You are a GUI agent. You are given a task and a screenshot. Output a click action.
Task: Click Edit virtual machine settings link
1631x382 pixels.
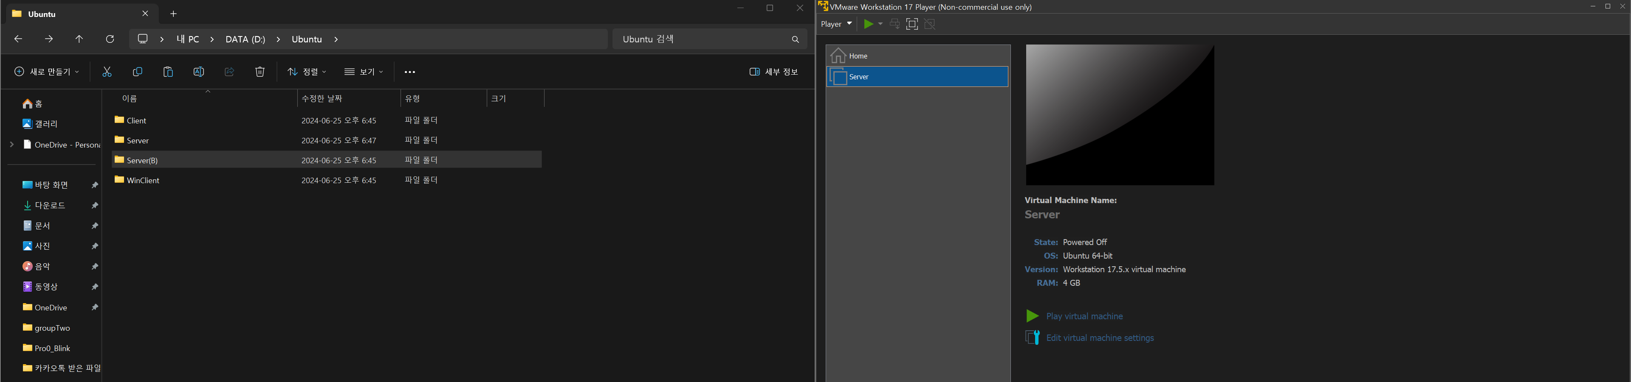point(1100,338)
